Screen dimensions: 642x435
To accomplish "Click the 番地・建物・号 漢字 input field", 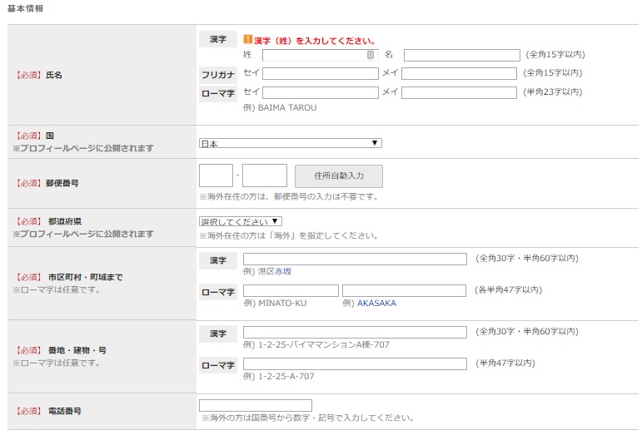I will pos(355,333).
